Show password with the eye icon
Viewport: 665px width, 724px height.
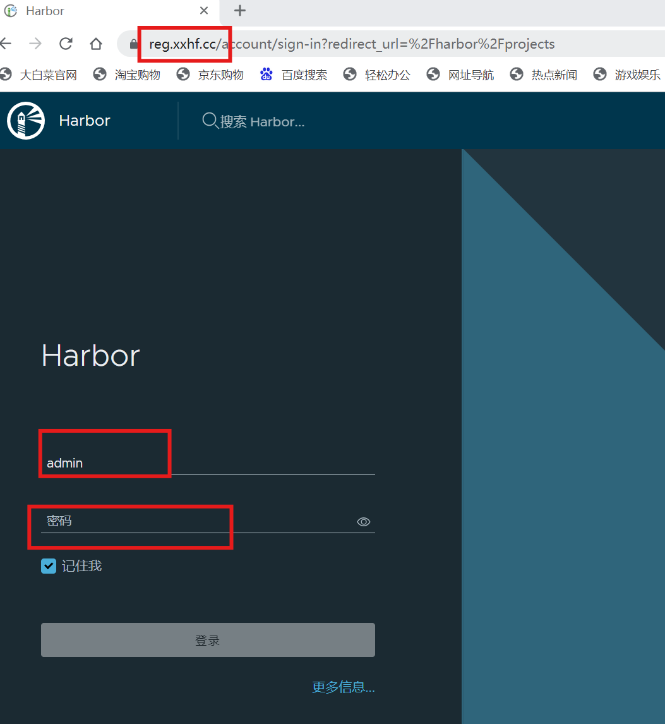364,522
